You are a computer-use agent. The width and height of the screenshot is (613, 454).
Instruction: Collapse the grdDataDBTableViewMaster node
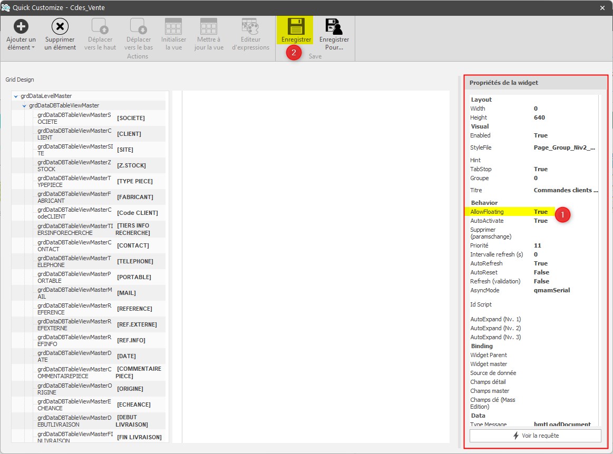pos(25,106)
